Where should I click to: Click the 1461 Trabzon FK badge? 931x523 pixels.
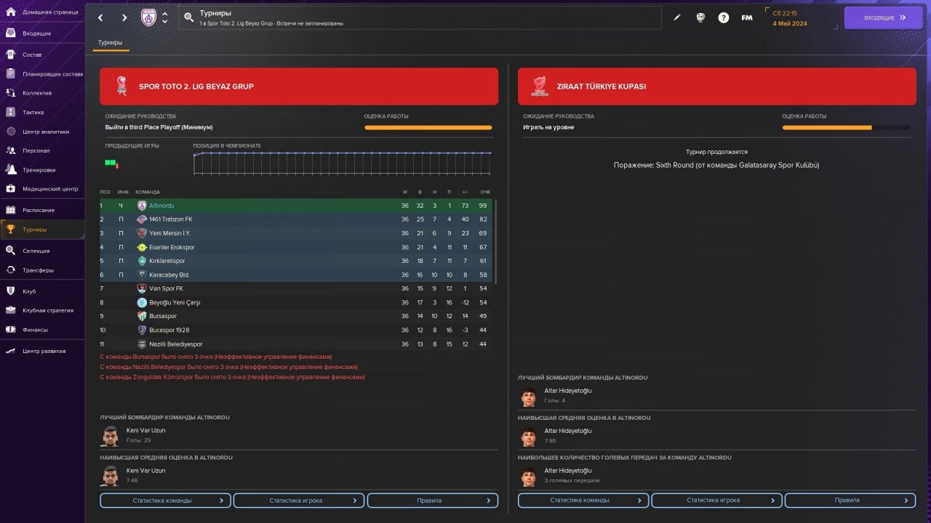coord(142,219)
